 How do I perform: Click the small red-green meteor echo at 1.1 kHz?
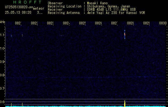22,35
